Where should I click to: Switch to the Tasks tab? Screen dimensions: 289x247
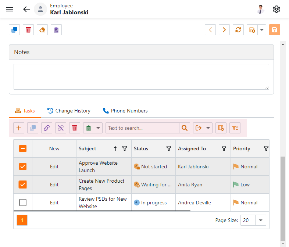25,111
